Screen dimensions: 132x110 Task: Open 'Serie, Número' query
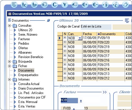[28, 35]
